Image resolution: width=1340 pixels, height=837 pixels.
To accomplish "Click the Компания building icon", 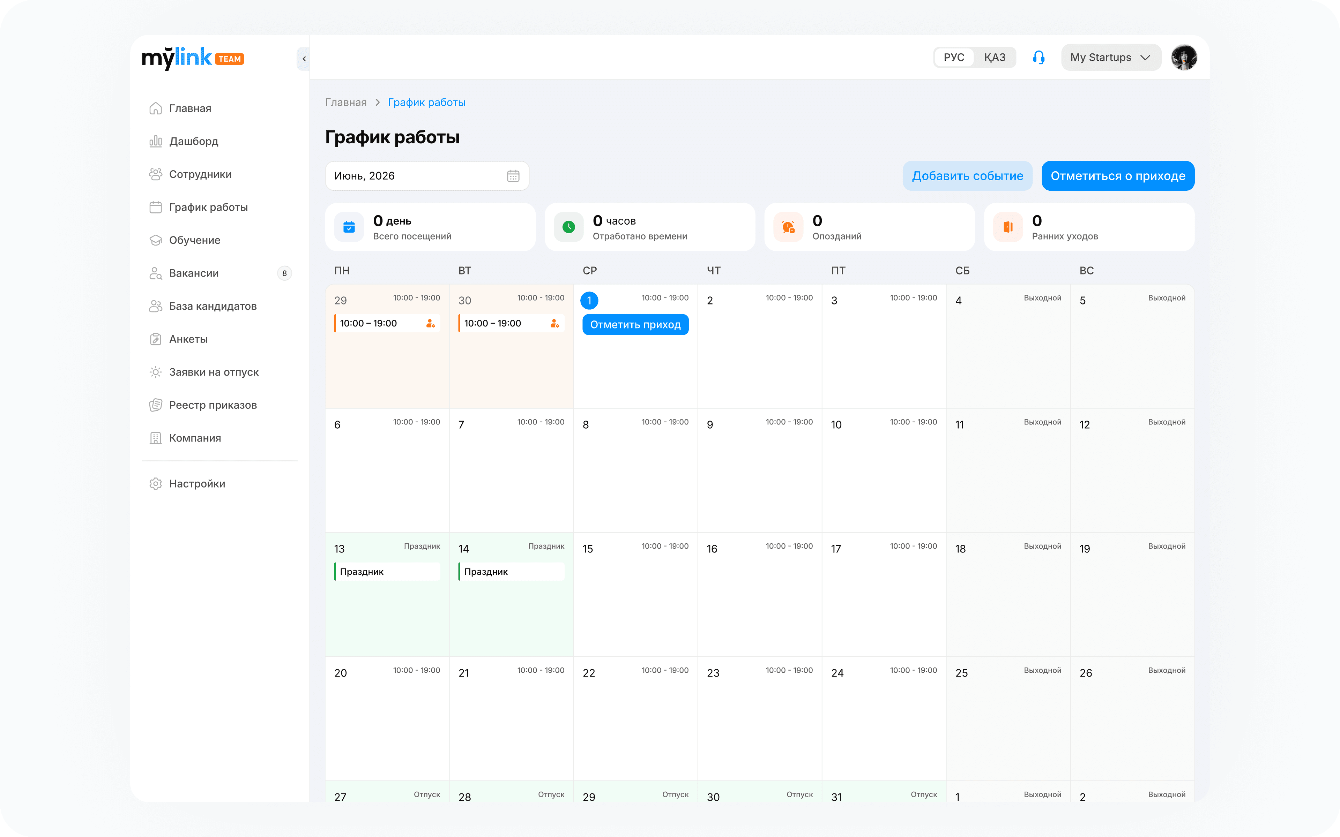I will 156,438.
